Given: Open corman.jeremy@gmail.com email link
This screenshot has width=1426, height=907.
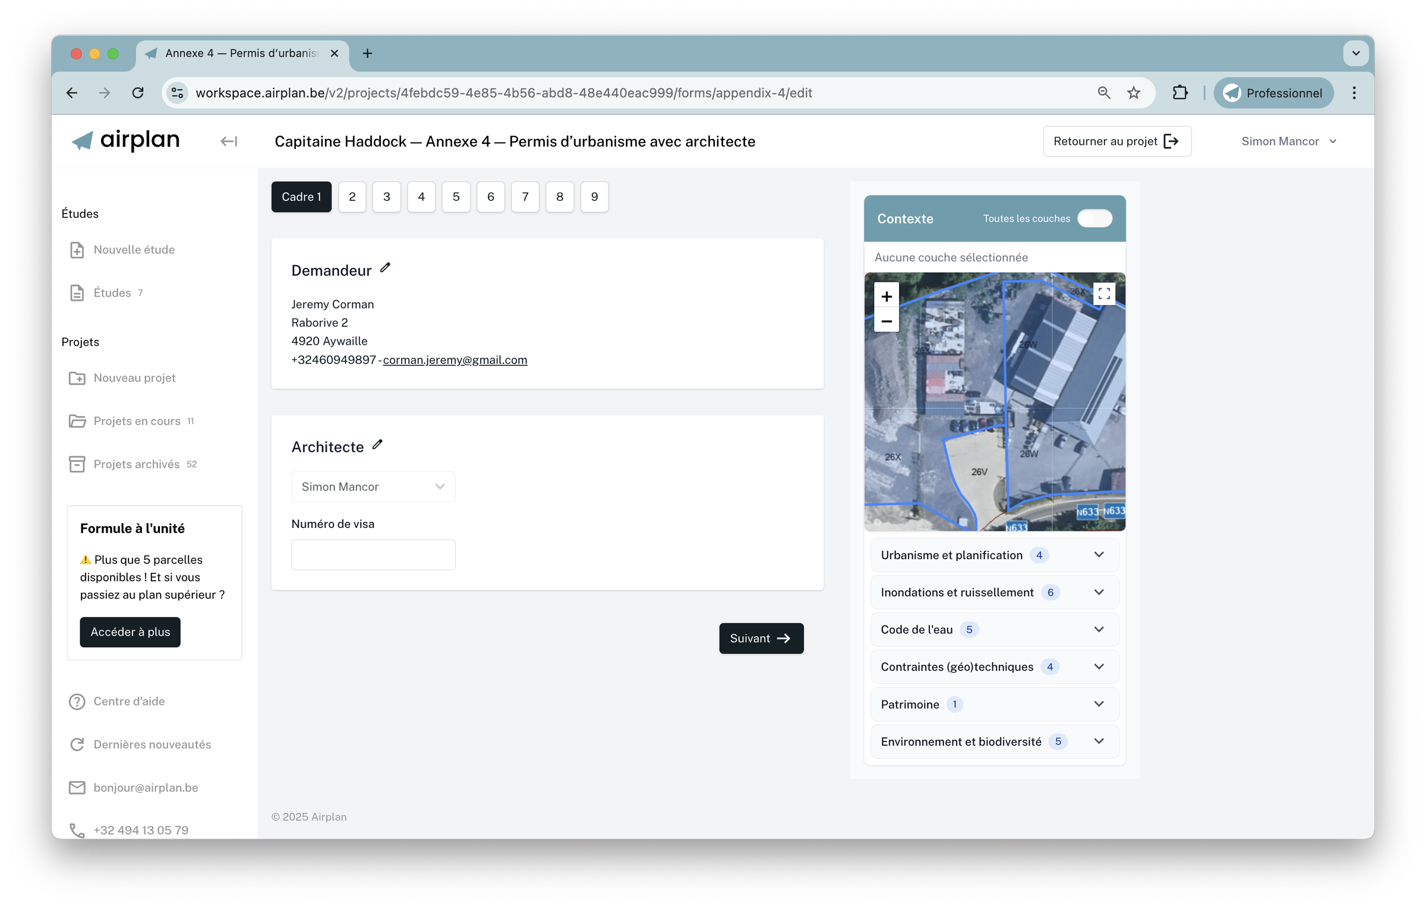Looking at the screenshot, I should pyautogui.click(x=455, y=360).
